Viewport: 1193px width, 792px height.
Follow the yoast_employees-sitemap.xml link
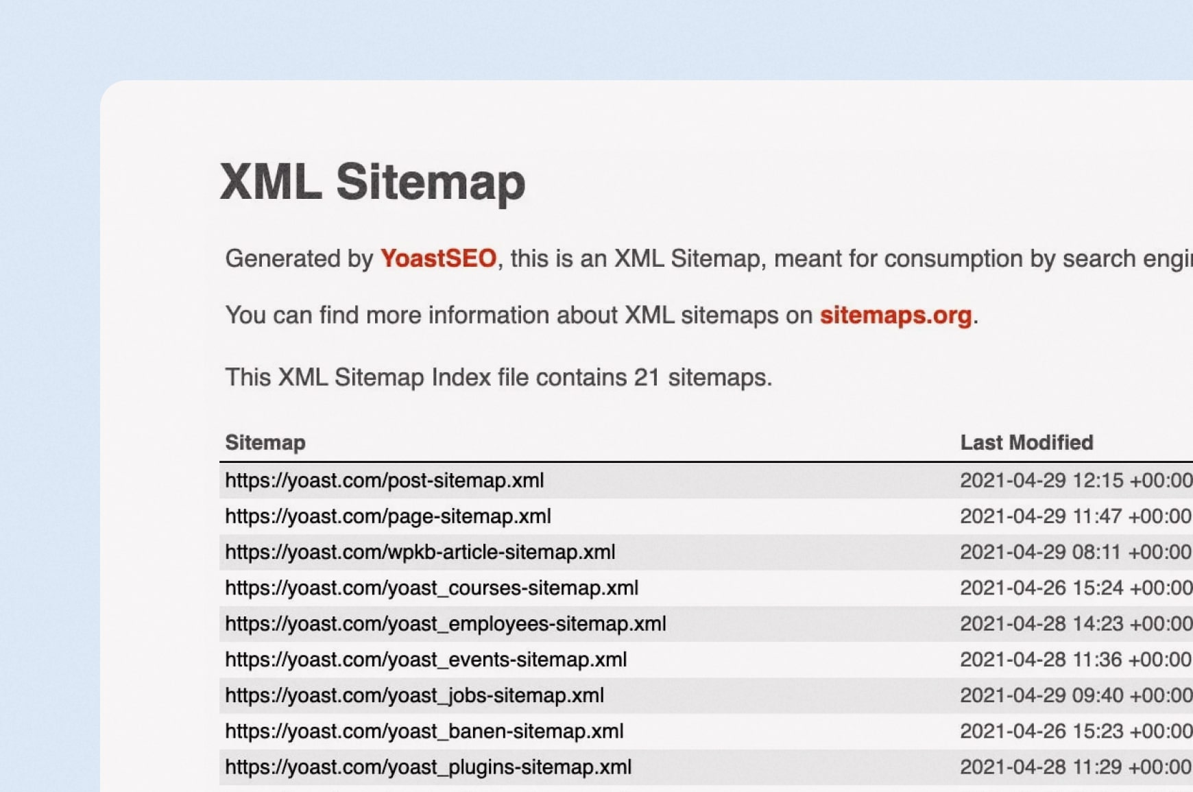point(445,624)
